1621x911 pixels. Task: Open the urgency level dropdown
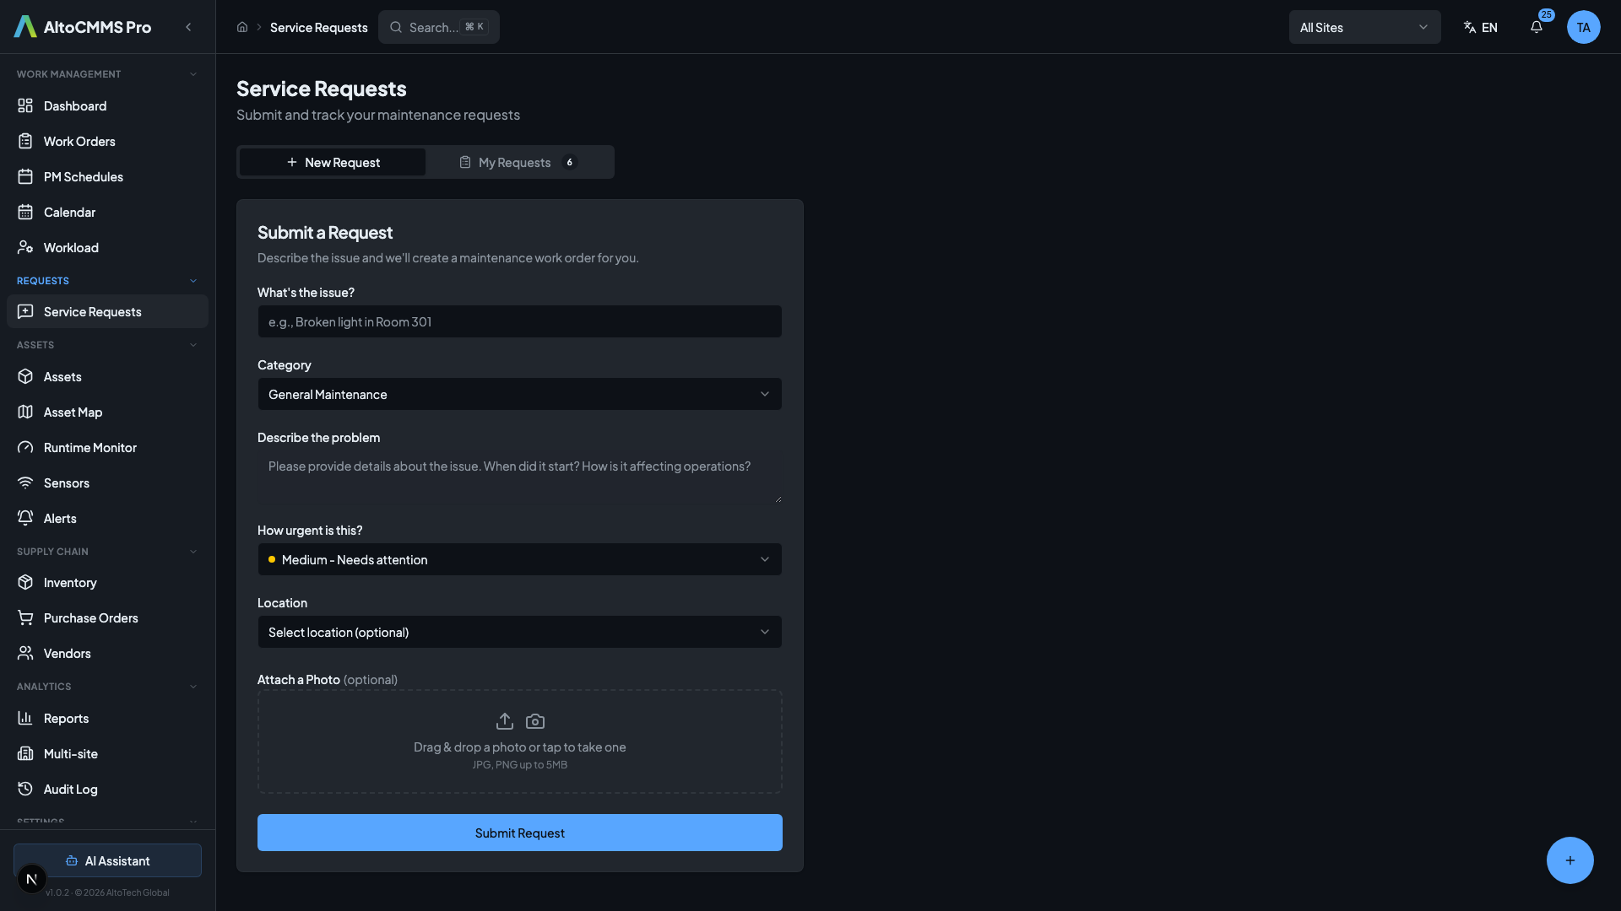point(519,559)
